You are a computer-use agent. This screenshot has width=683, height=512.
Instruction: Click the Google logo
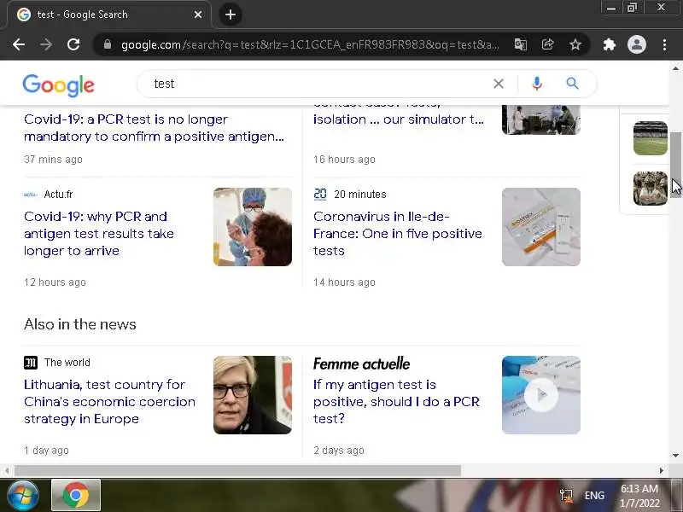tap(58, 84)
